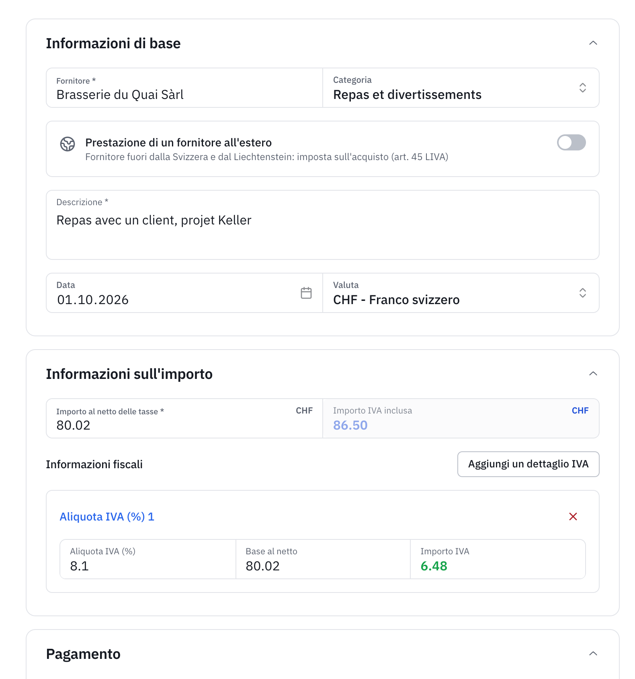
Task: Click the globe icon beside foreign supplier option
Action: click(x=68, y=144)
